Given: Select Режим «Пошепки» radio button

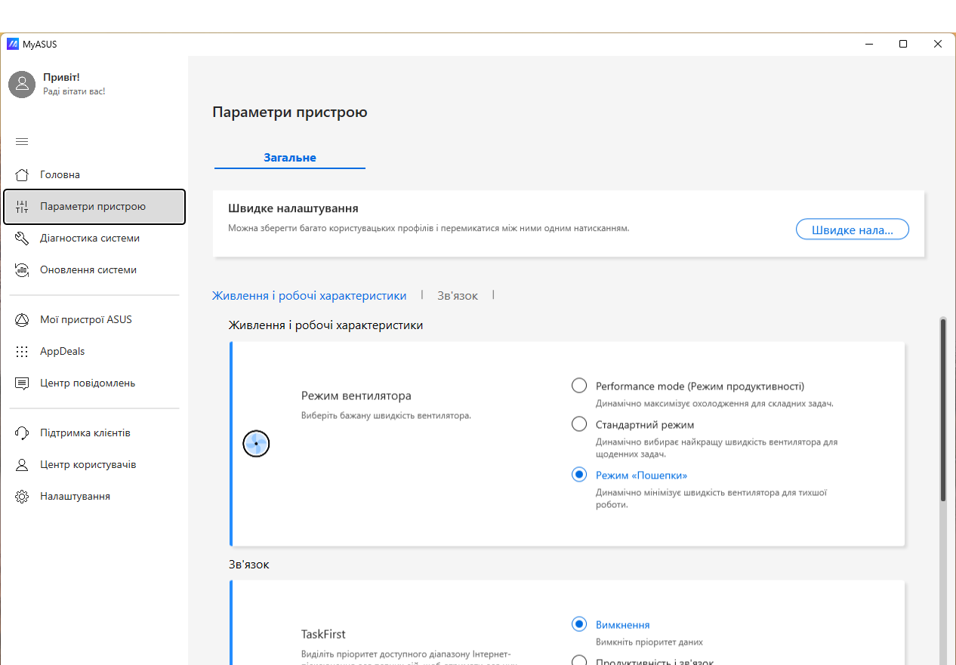Looking at the screenshot, I should click(579, 475).
